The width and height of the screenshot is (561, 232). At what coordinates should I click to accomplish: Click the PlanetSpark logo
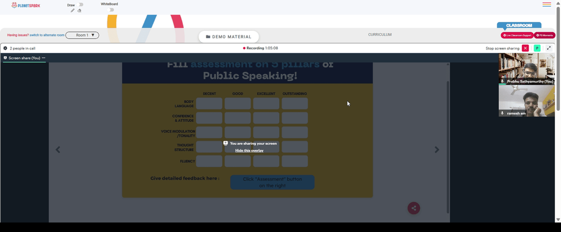(26, 6)
